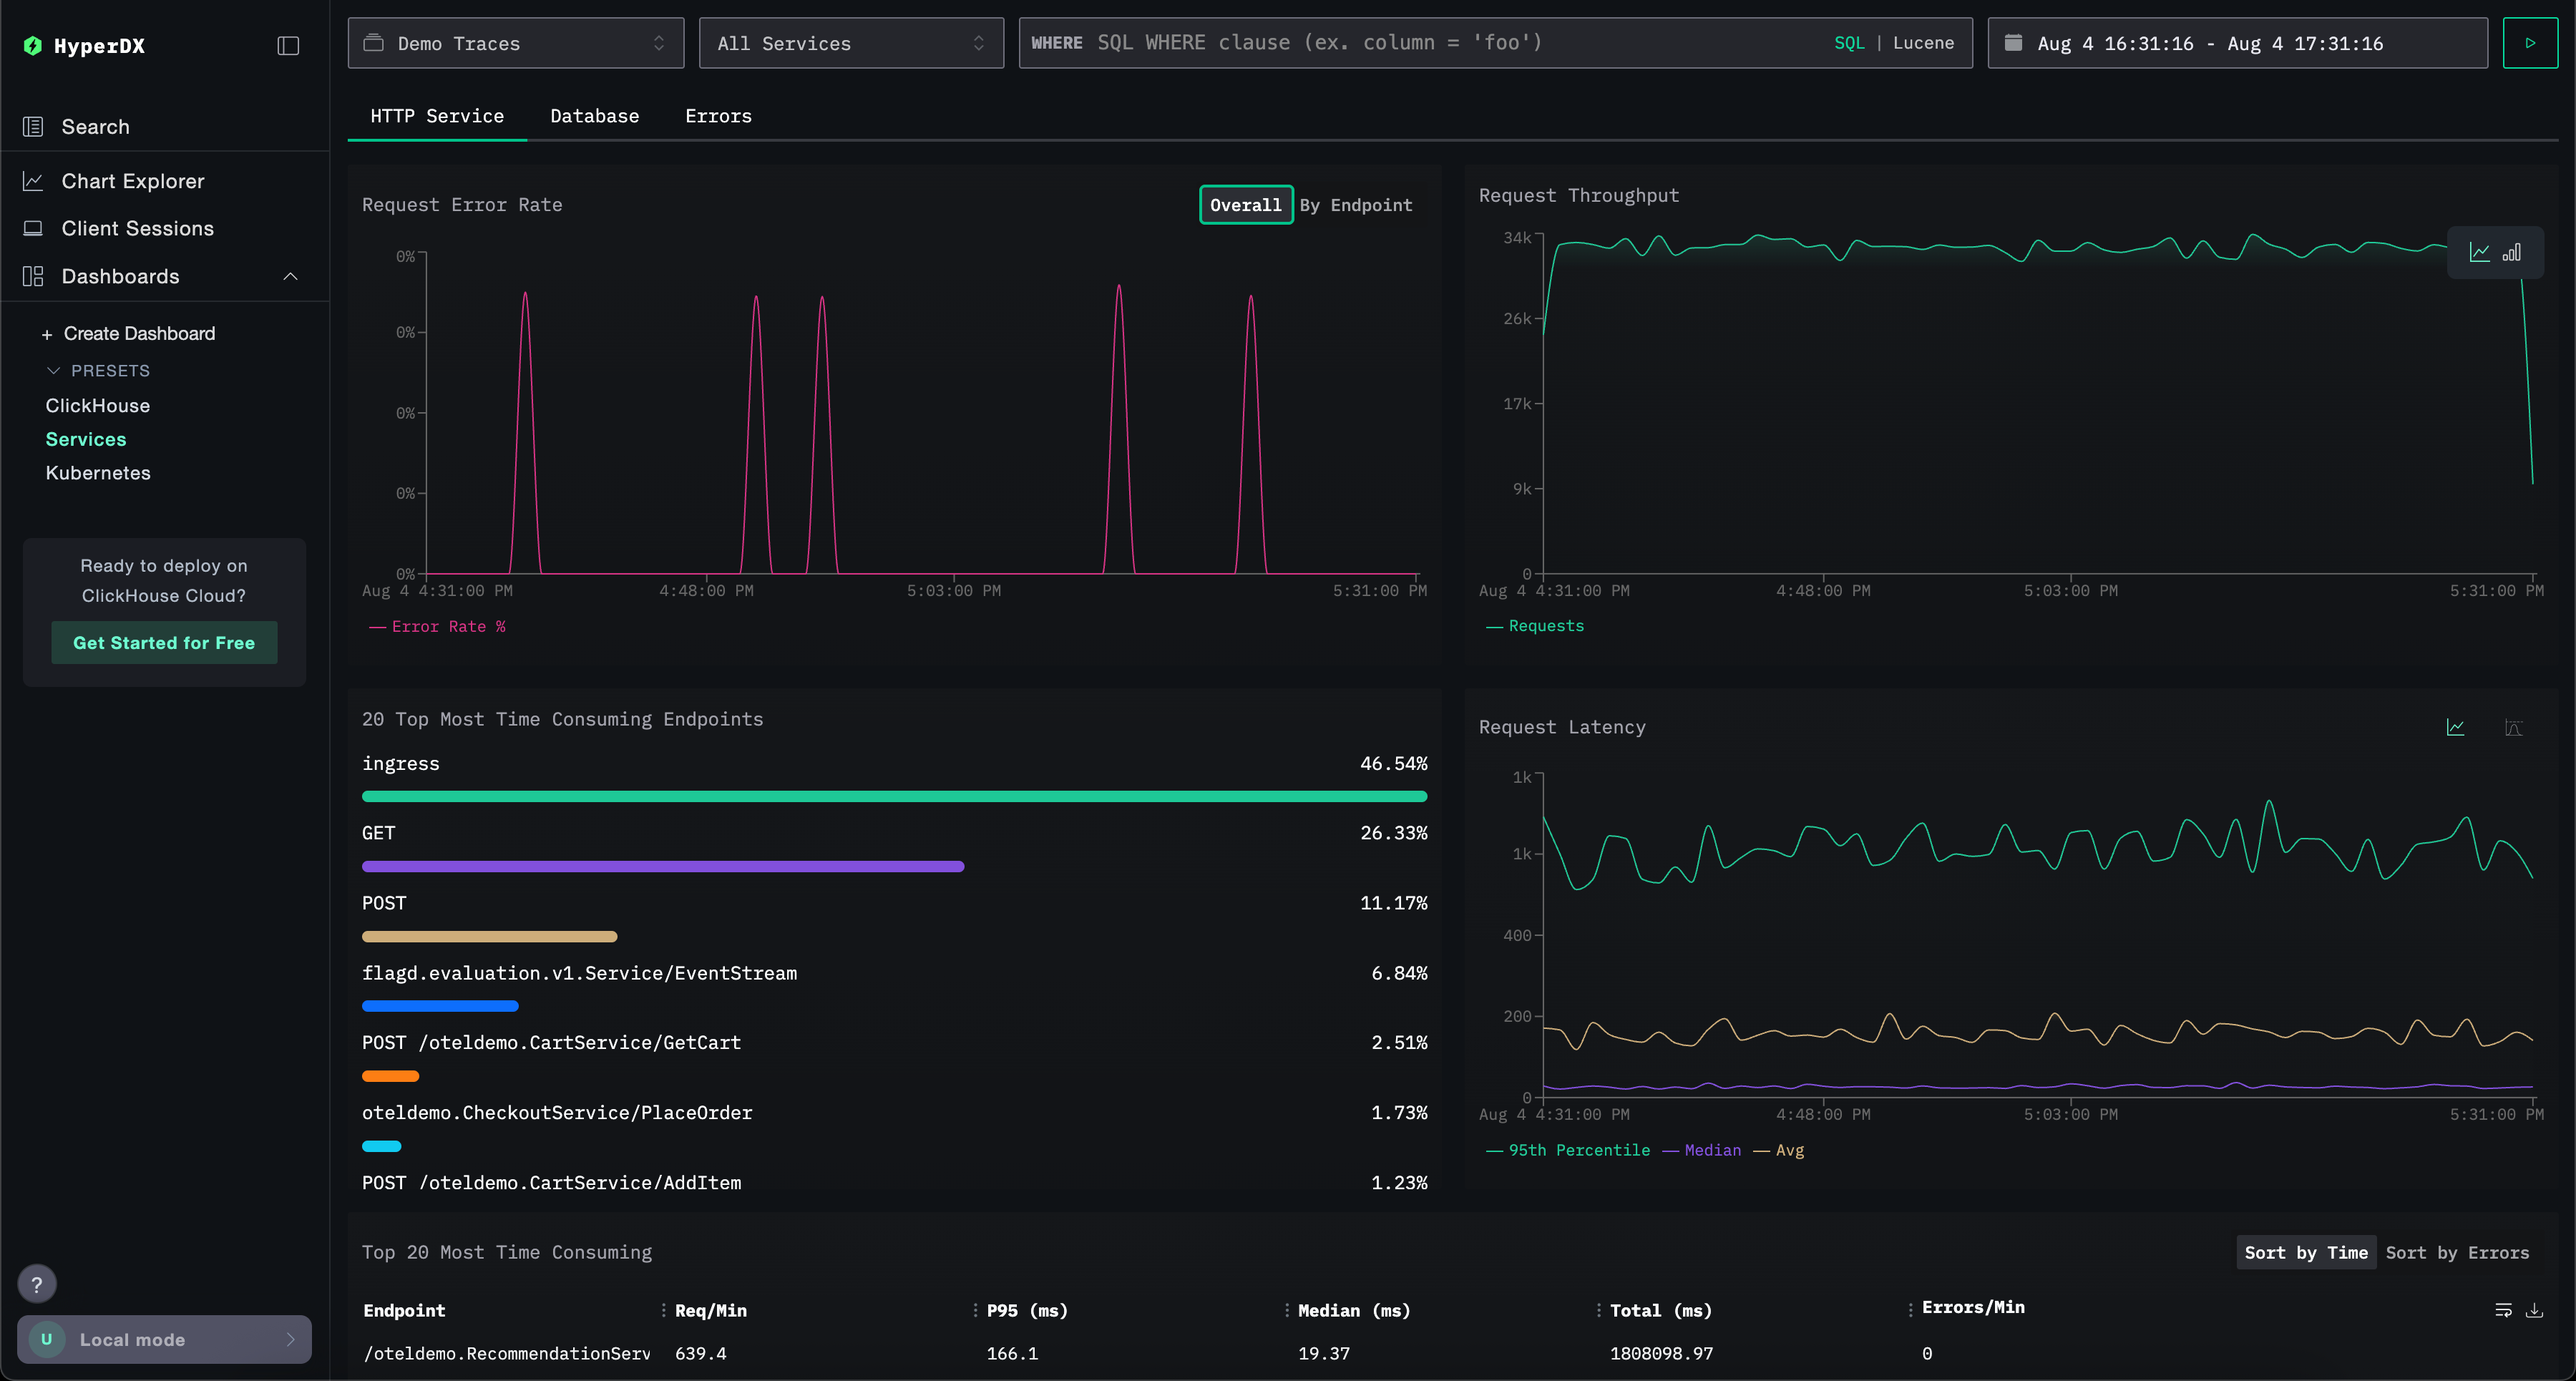Open the All Services dropdown
The height and width of the screenshot is (1381, 2576).
pyautogui.click(x=850, y=43)
